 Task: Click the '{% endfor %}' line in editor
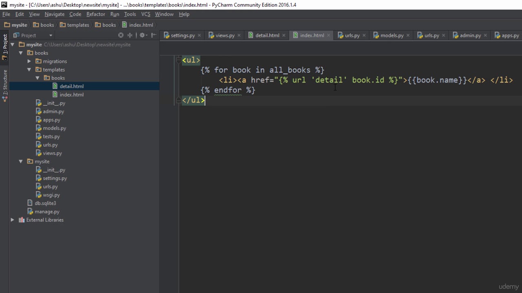[x=228, y=90]
